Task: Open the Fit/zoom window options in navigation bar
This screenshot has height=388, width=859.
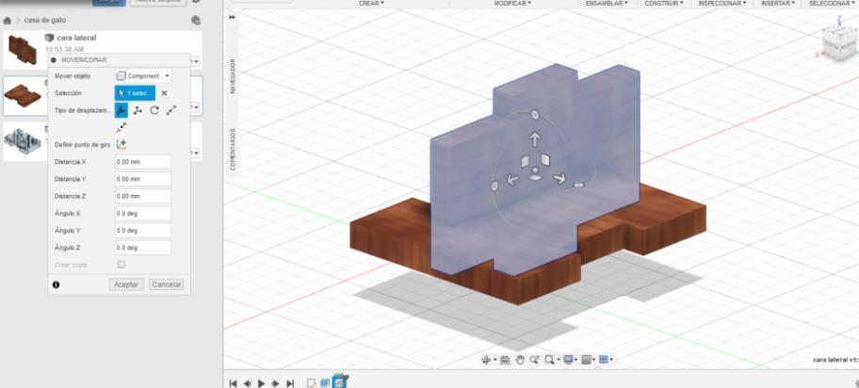Action: click(551, 360)
